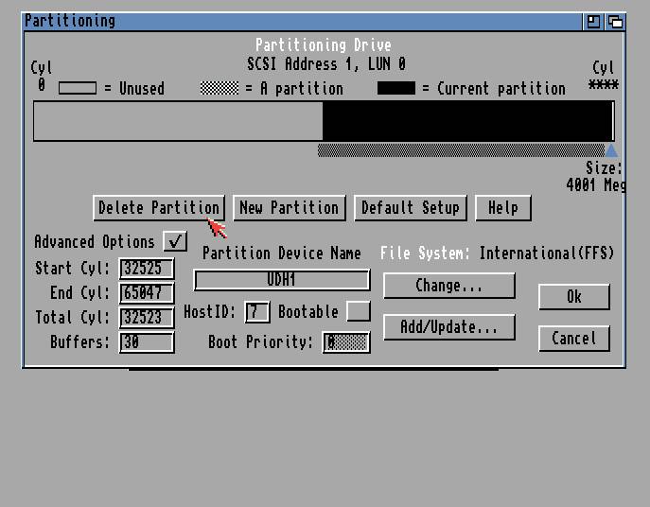
Task: Select the gray first partition in drive map
Action: pos(178,121)
